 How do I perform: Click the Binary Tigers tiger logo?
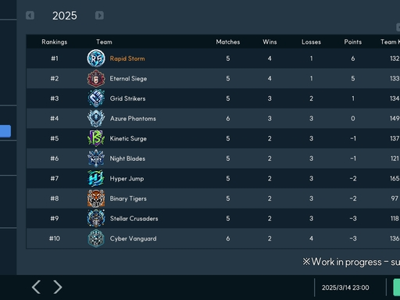(96, 198)
